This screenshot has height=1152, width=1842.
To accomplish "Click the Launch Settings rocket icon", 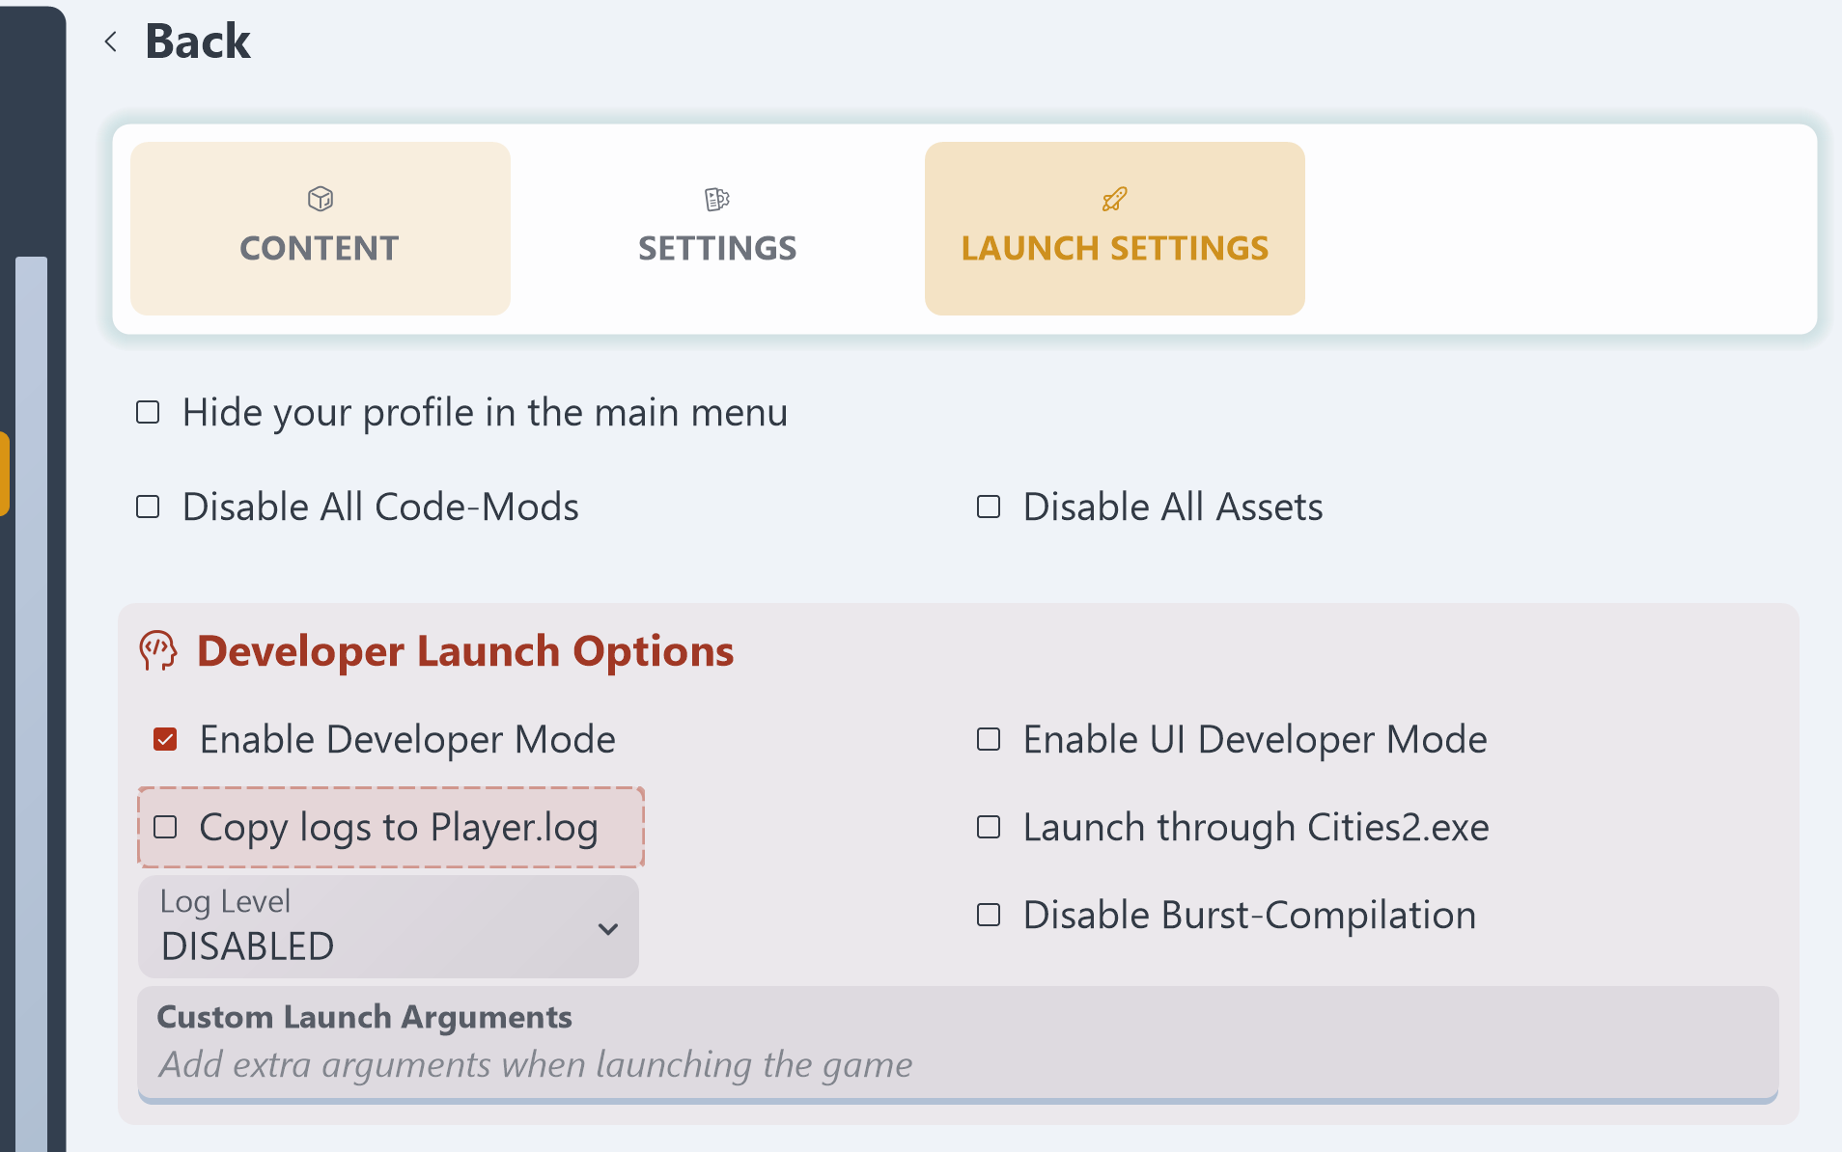I will (1115, 199).
